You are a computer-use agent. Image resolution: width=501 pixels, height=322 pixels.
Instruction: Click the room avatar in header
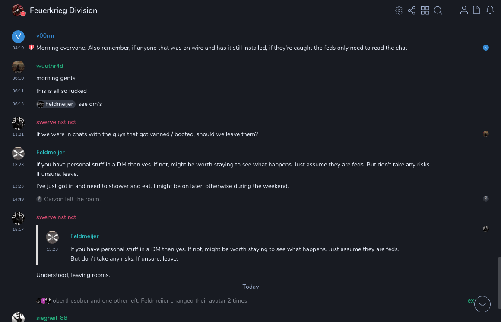[x=18, y=10]
